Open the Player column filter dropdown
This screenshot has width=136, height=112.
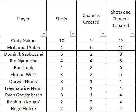point(44,34)
